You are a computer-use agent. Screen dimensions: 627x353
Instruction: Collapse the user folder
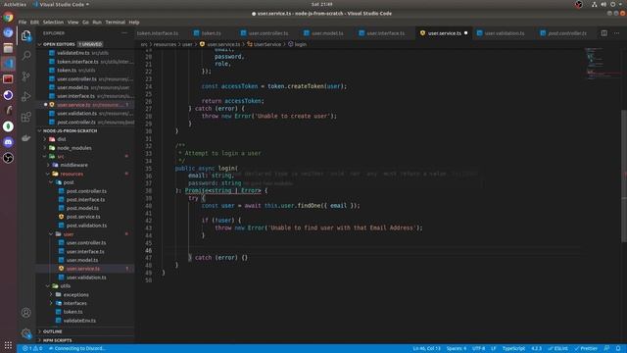pyautogui.click(x=69, y=234)
